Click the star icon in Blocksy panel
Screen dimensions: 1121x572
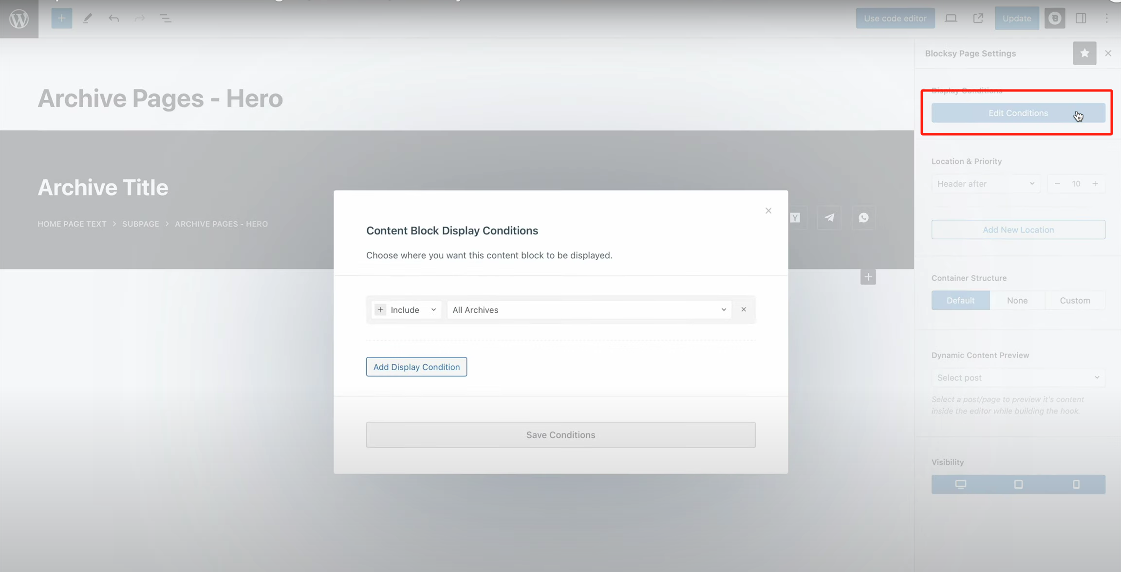[1084, 53]
